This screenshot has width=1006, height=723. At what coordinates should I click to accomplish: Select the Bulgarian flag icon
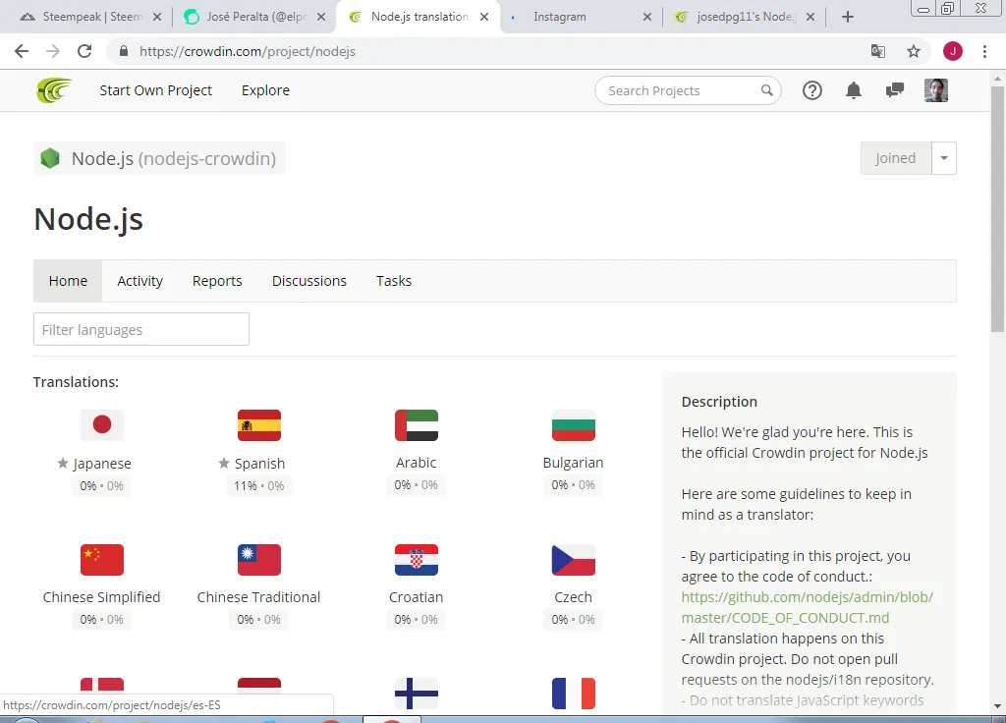[x=574, y=424]
